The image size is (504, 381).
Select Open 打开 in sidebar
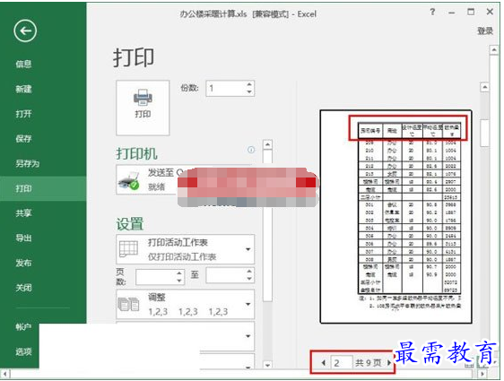23,114
